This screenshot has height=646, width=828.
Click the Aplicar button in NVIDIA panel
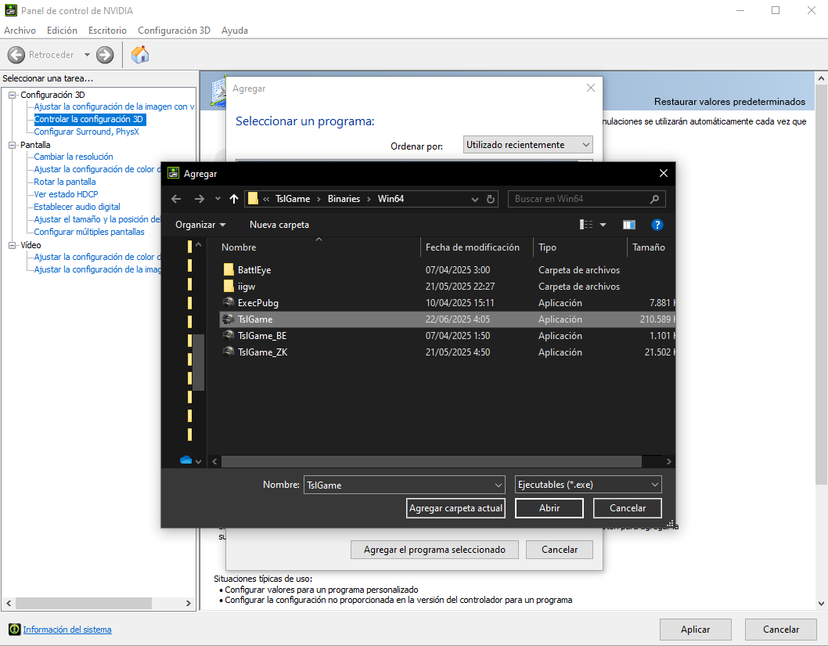[696, 630]
